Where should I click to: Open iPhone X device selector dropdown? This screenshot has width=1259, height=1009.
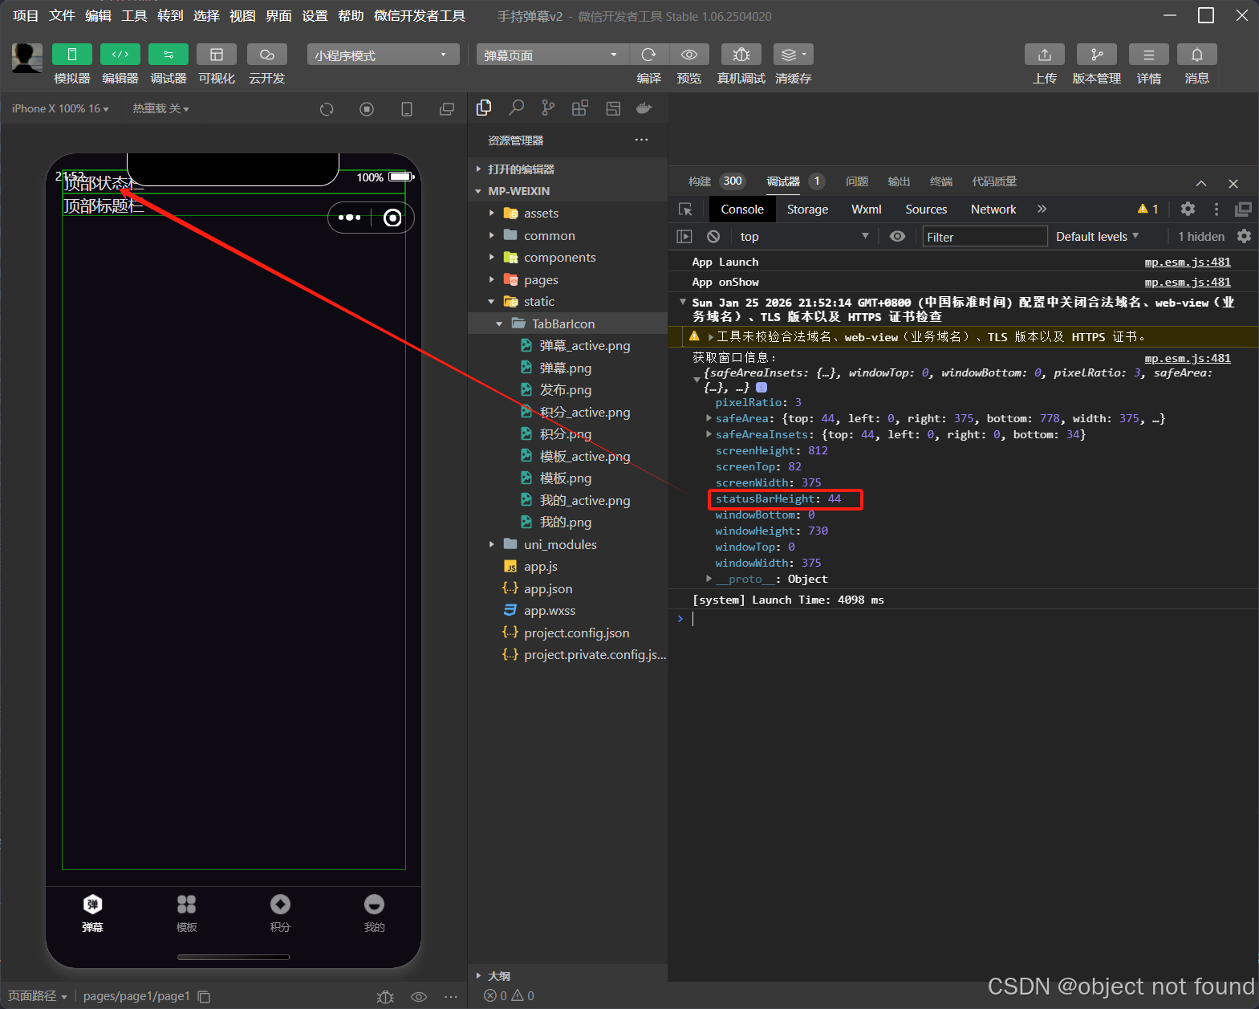pyautogui.click(x=60, y=108)
